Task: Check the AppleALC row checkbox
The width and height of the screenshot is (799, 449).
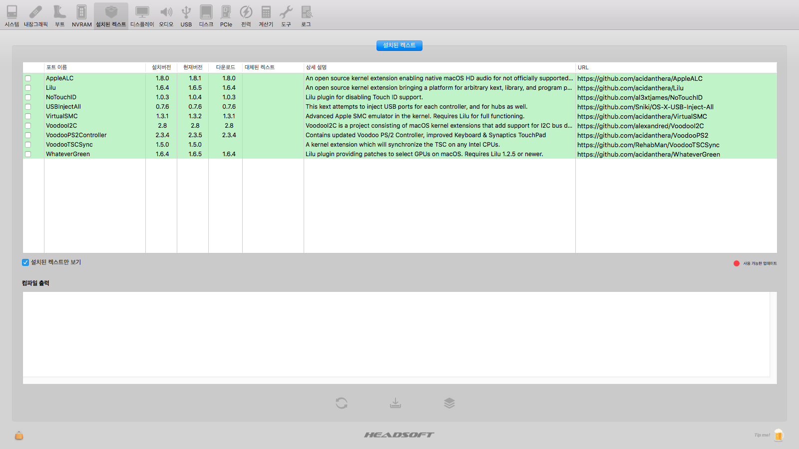Action: [x=28, y=78]
